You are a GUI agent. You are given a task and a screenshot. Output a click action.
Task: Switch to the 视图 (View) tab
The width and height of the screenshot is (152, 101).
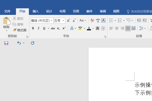116,11
